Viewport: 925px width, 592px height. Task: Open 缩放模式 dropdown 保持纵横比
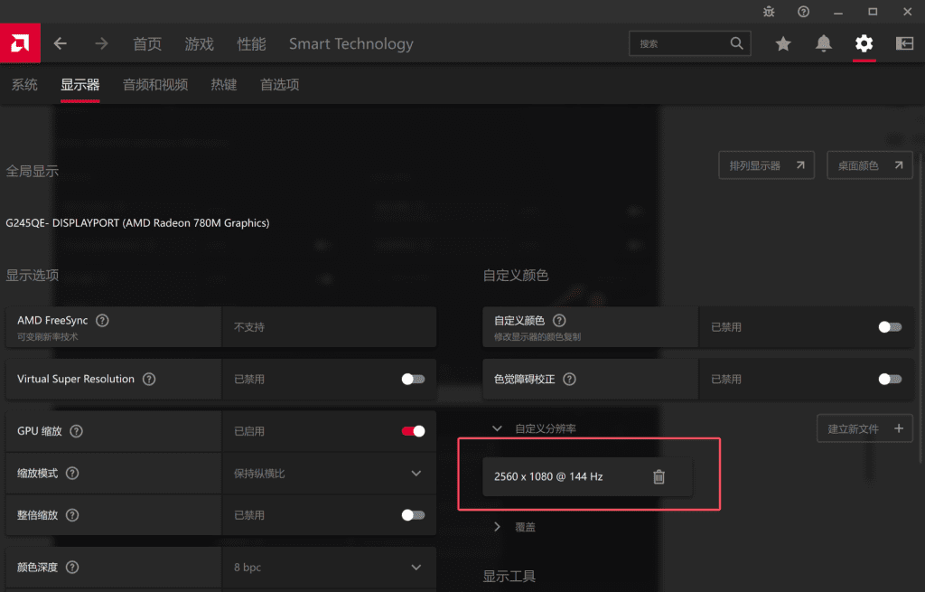coord(329,473)
